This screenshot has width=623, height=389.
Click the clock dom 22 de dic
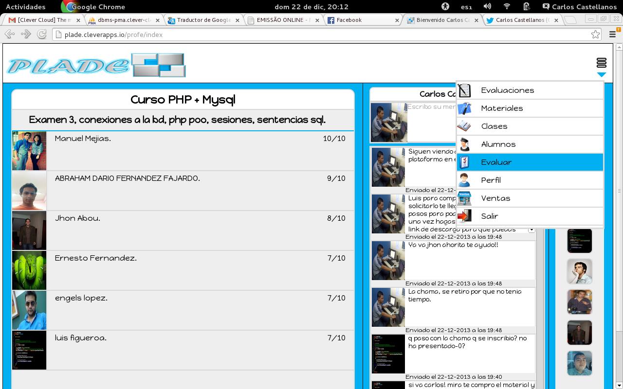[x=311, y=7]
